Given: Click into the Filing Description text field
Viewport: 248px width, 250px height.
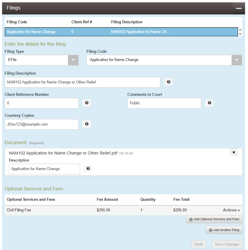Looking at the screenshot, I should point(82,82).
